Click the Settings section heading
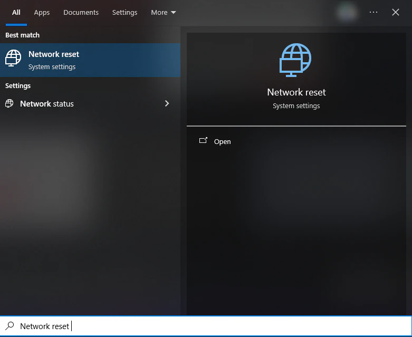The width and height of the screenshot is (412, 337). point(18,85)
